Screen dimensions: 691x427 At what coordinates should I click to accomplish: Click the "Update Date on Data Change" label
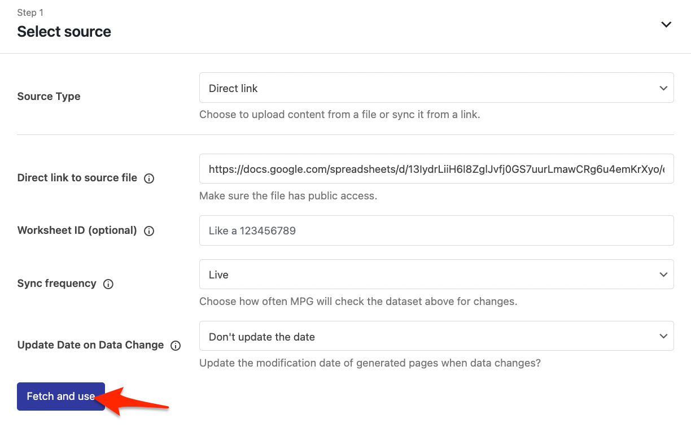[x=90, y=345]
